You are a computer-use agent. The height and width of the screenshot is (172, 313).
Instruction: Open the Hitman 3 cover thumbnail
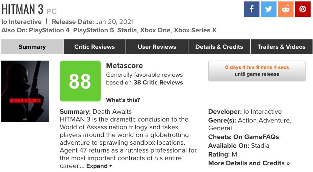pos(25,91)
